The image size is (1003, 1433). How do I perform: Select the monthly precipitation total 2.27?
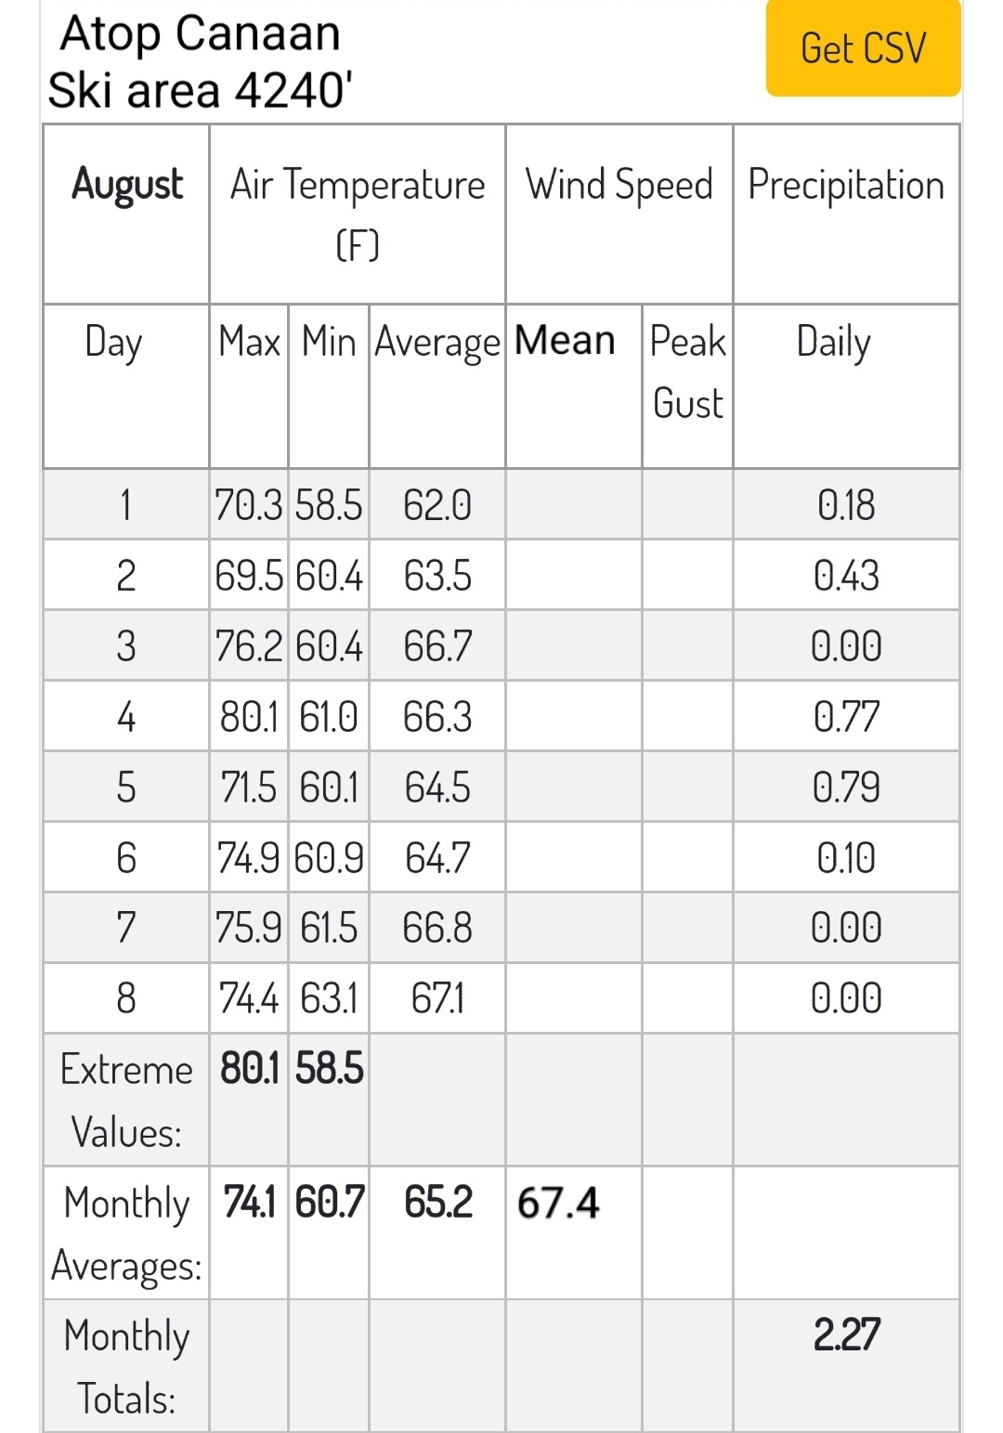point(846,1335)
